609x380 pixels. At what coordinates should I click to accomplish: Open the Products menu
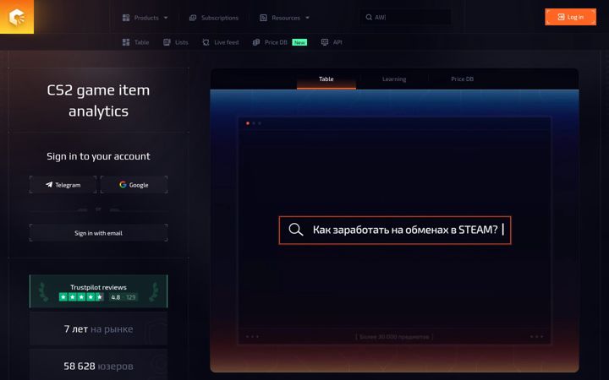click(x=145, y=18)
